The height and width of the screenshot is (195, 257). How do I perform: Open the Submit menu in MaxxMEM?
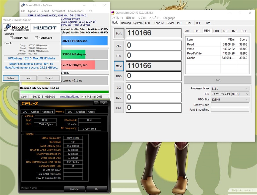tap(45, 11)
